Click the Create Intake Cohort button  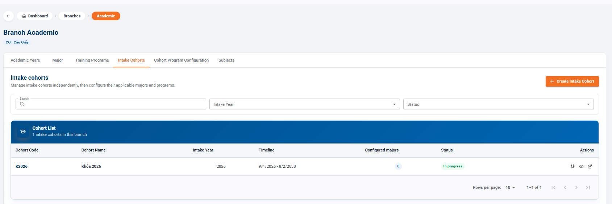[572, 81]
